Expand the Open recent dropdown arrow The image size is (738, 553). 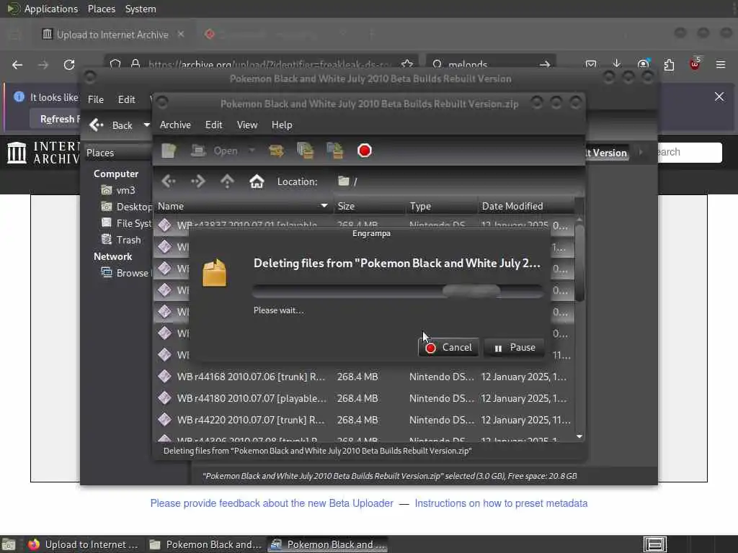252,151
